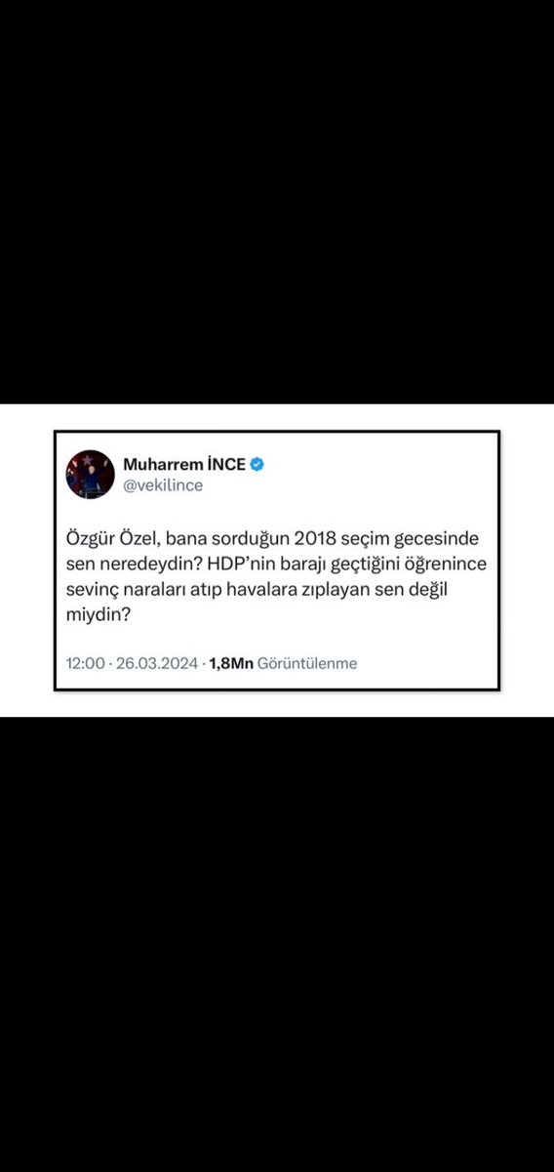Image resolution: width=554 pixels, height=1172 pixels.
Task: Tap the black area above the tweet
Action: coord(277,200)
